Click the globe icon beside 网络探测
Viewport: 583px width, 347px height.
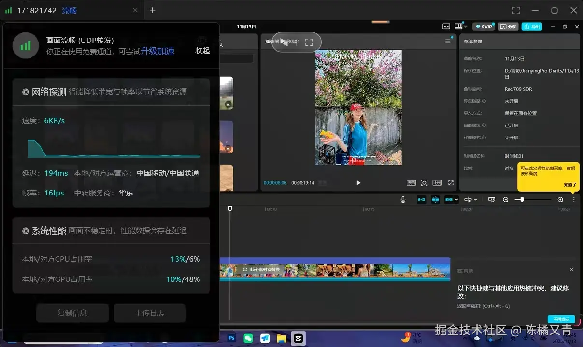[x=26, y=92]
